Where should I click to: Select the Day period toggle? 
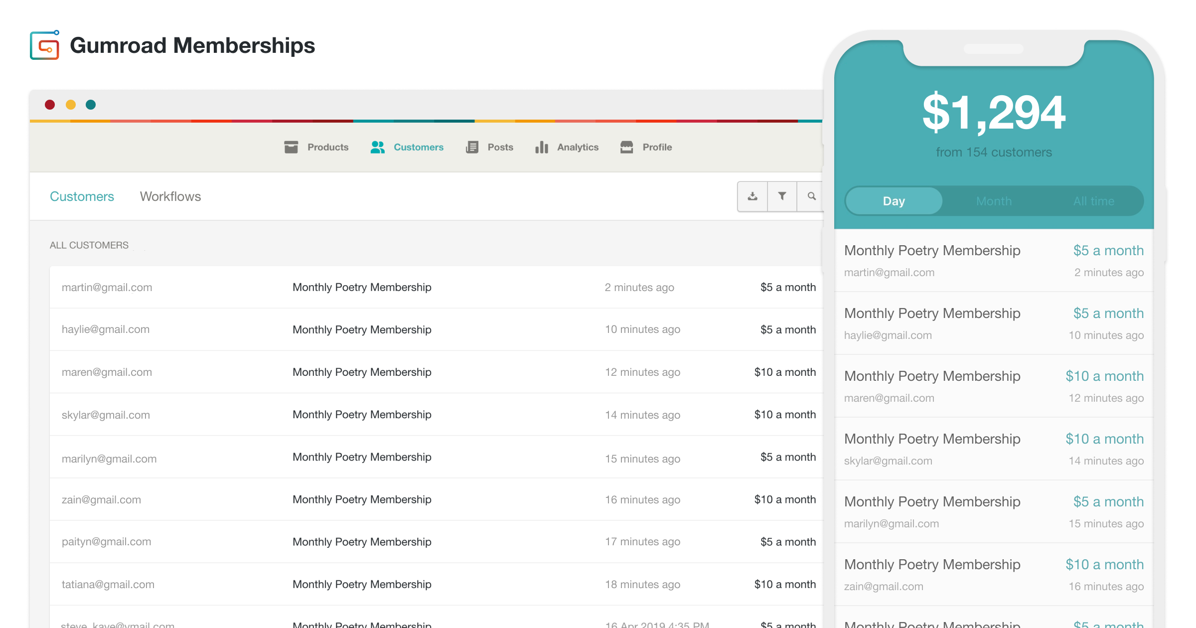(894, 201)
